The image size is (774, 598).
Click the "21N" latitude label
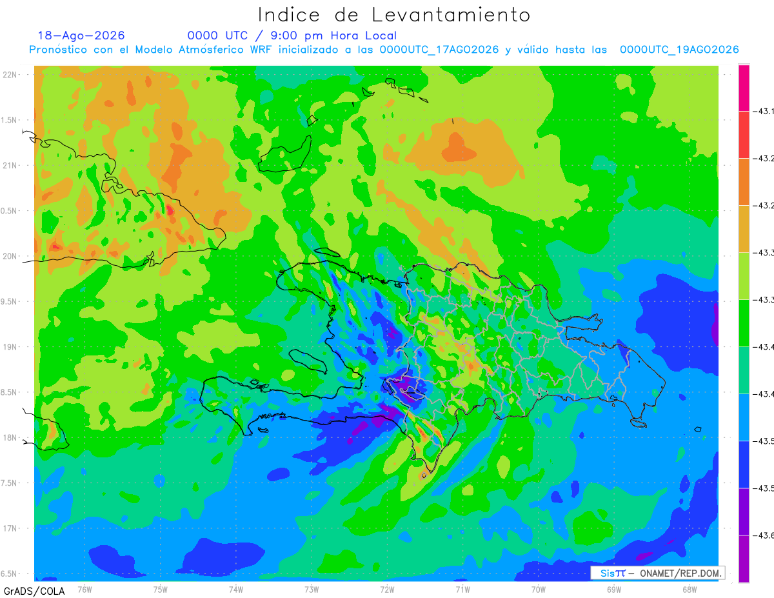[x=10, y=165]
